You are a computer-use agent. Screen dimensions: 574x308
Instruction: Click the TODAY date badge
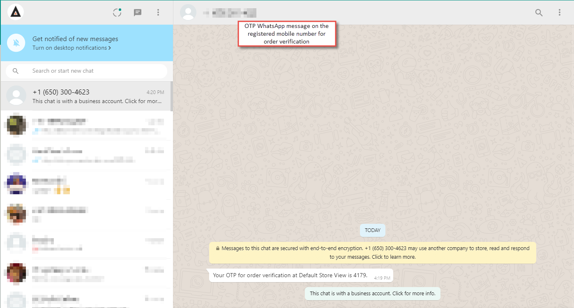pyautogui.click(x=373, y=230)
